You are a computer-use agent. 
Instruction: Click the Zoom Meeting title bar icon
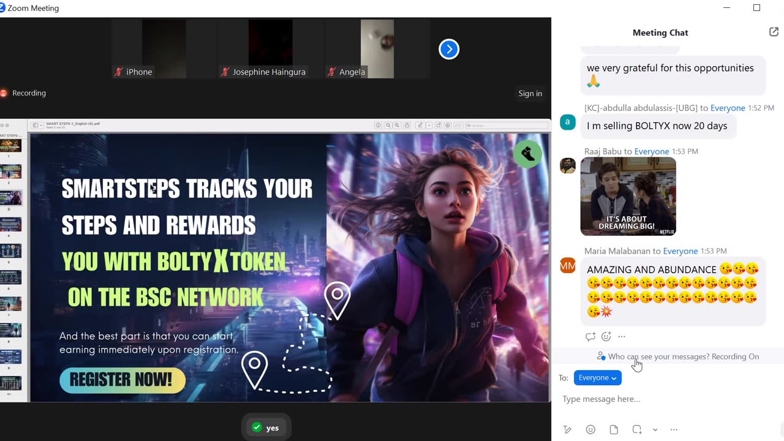[x=2, y=8]
